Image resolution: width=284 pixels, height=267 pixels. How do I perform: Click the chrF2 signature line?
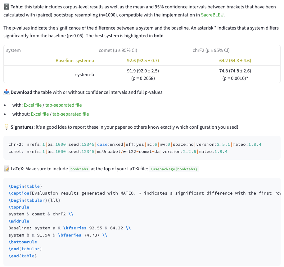point(135,145)
